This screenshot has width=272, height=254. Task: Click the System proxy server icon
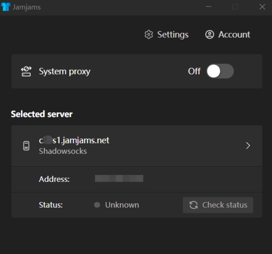pos(26,71)
